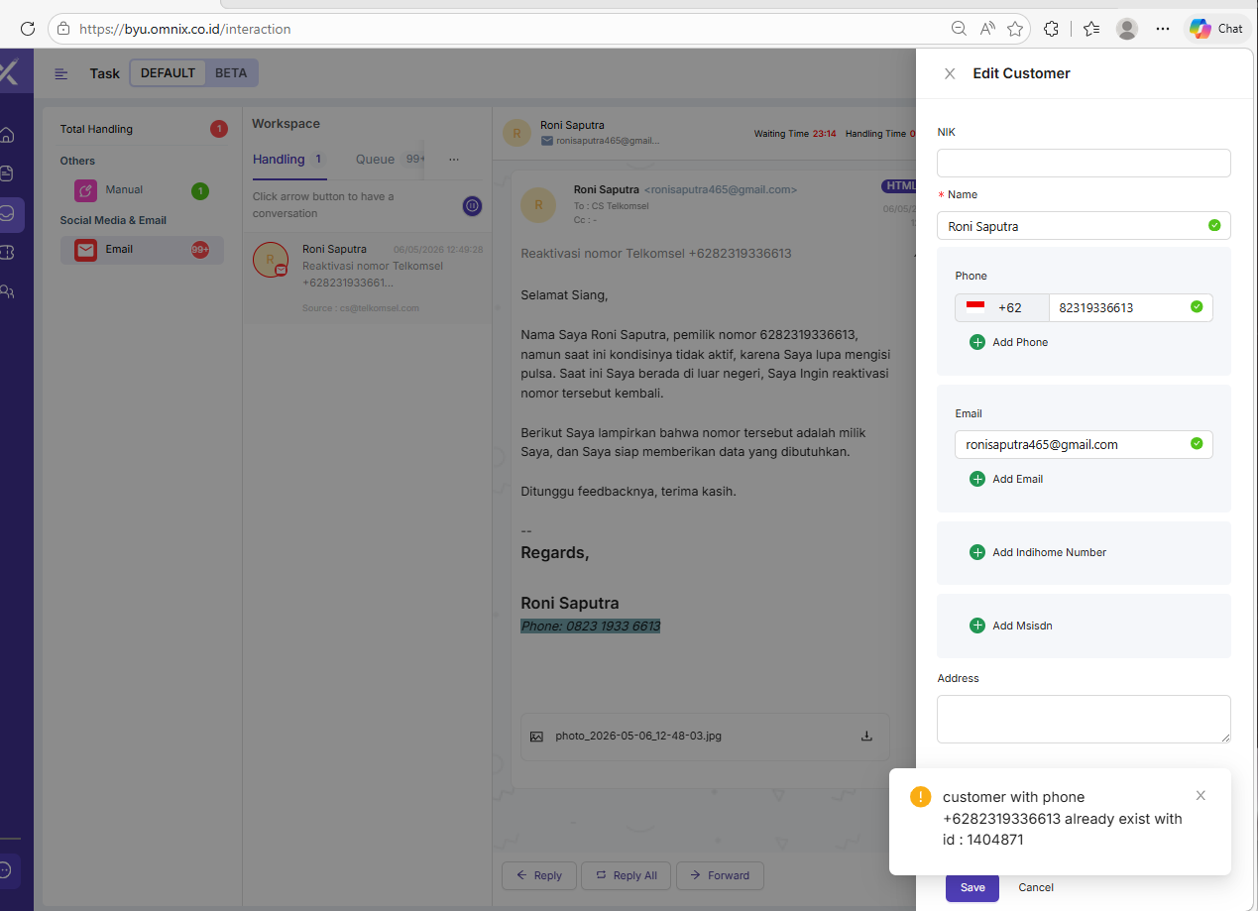Close the Edit Customer panel
Image resolution: width=1258 pixels, height=911 pixels.
pyautogui.click(x=950, y=73)
